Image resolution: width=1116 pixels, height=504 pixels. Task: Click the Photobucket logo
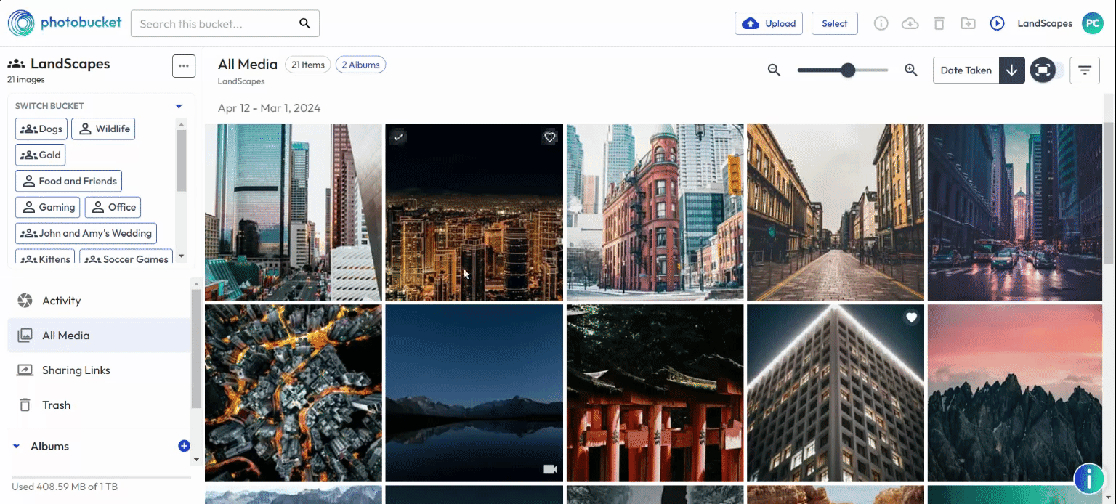coord(64,23)
